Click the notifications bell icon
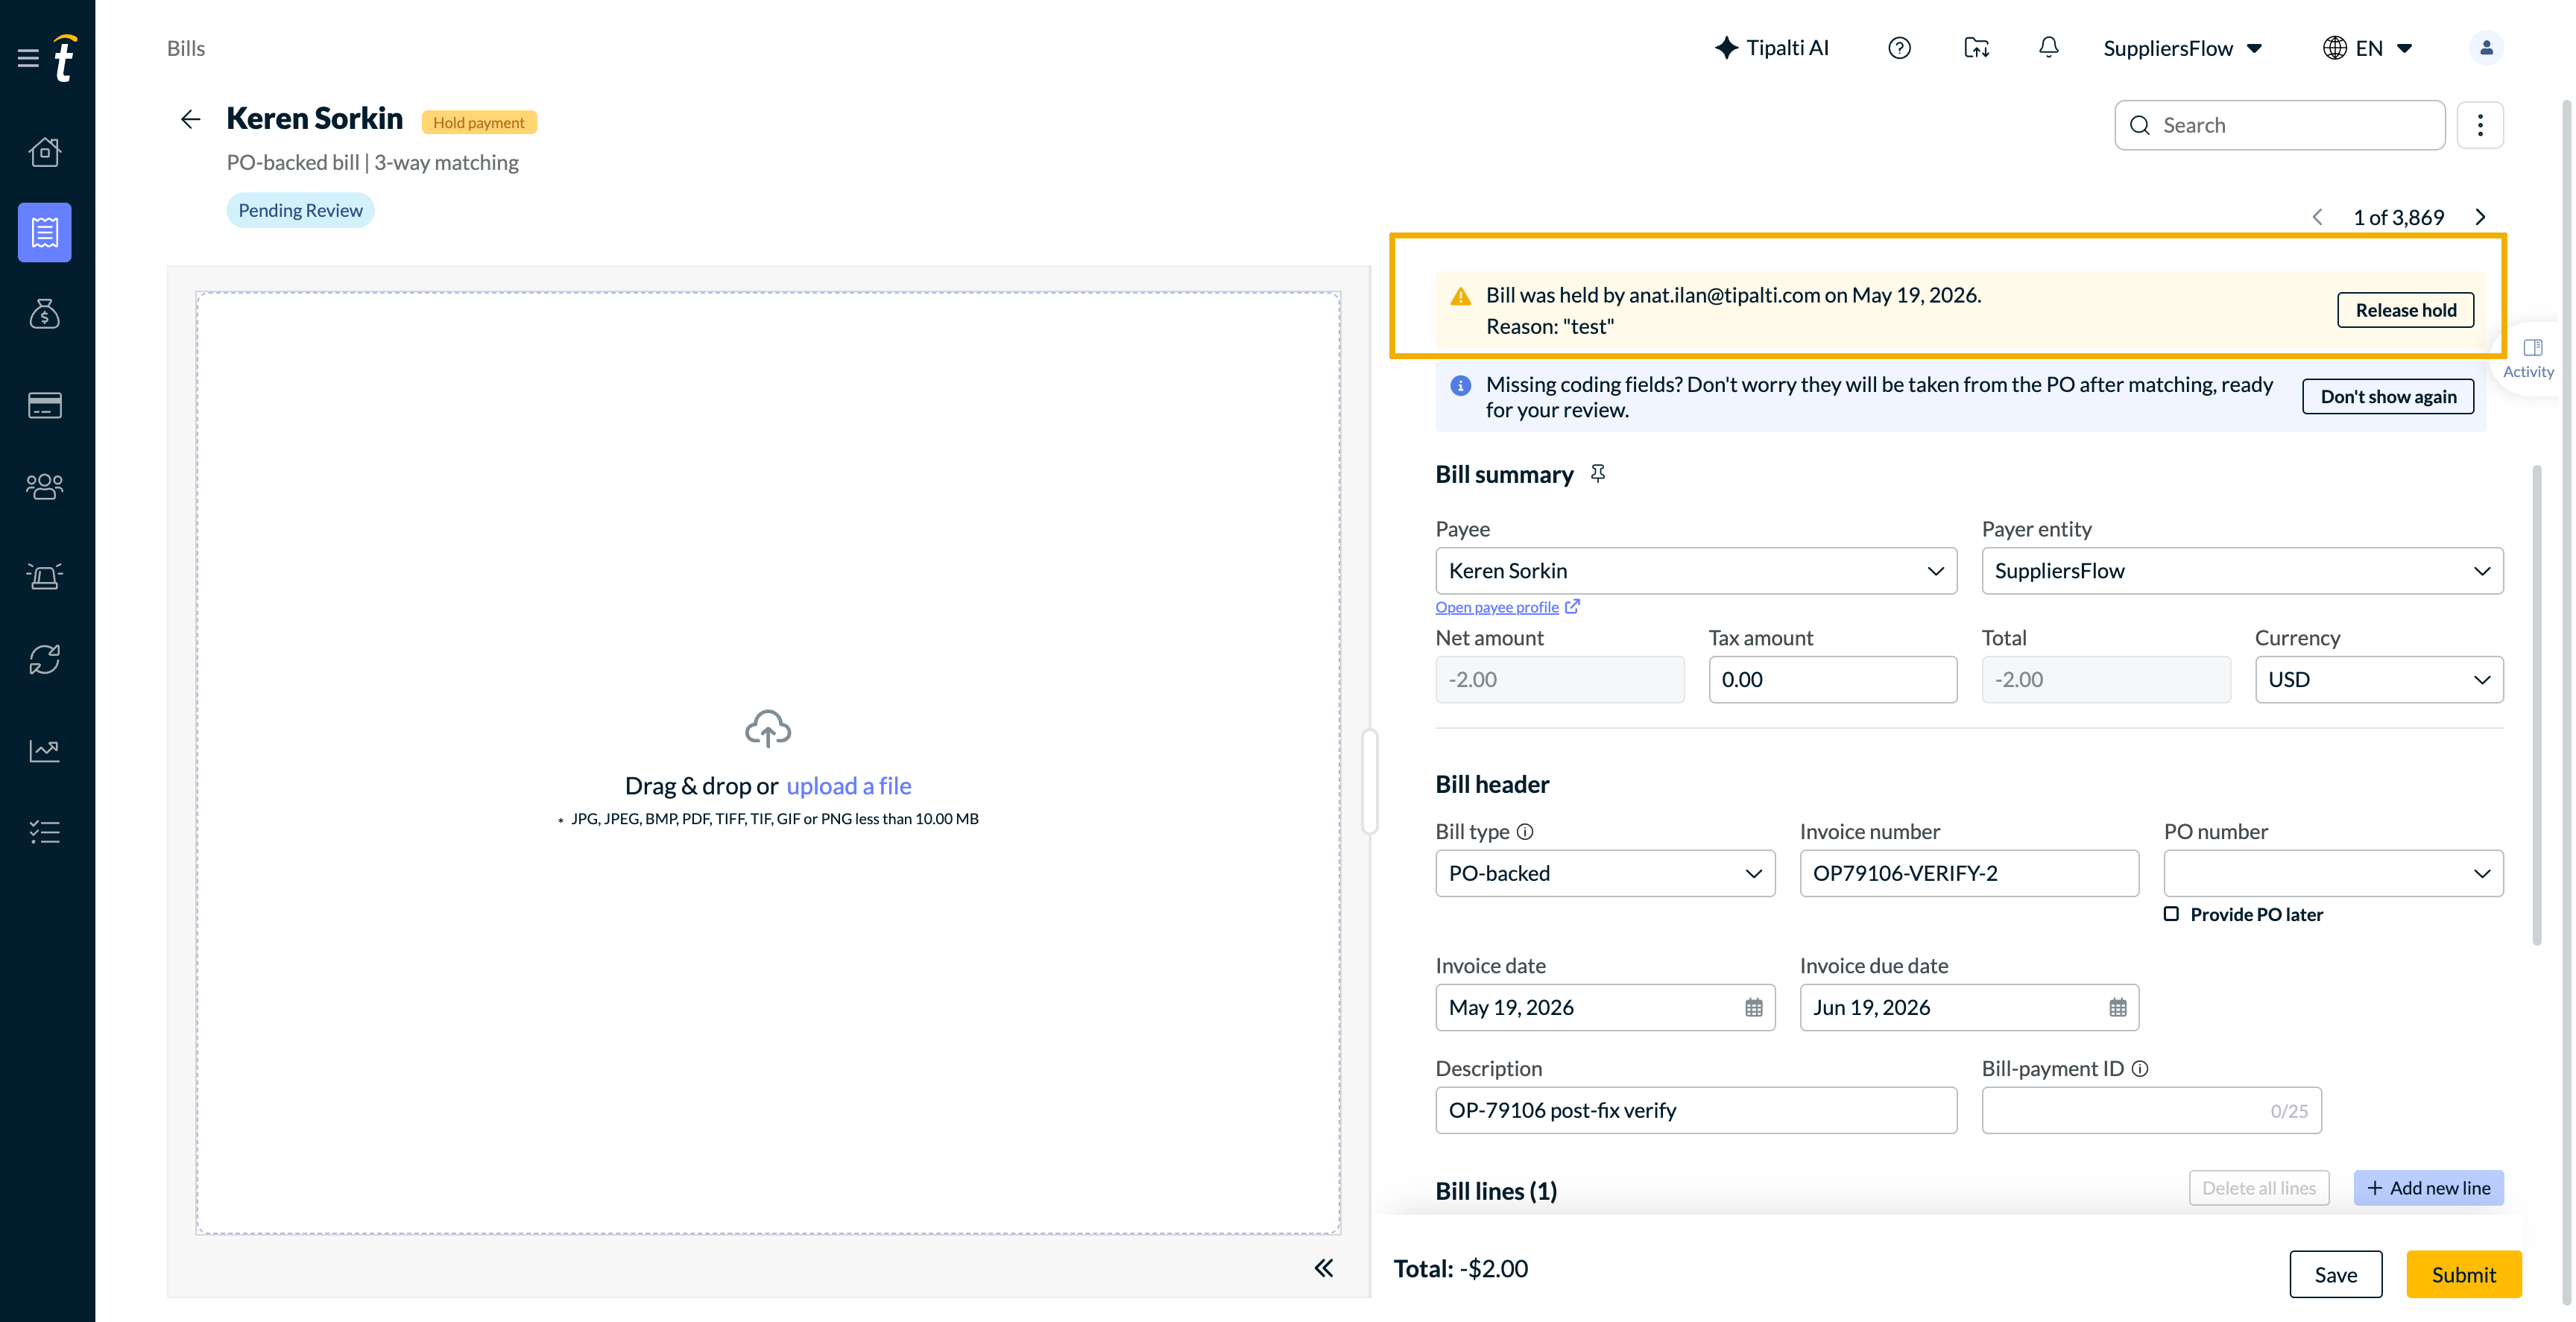Screen dimensions: 2576x1322 2048,47
